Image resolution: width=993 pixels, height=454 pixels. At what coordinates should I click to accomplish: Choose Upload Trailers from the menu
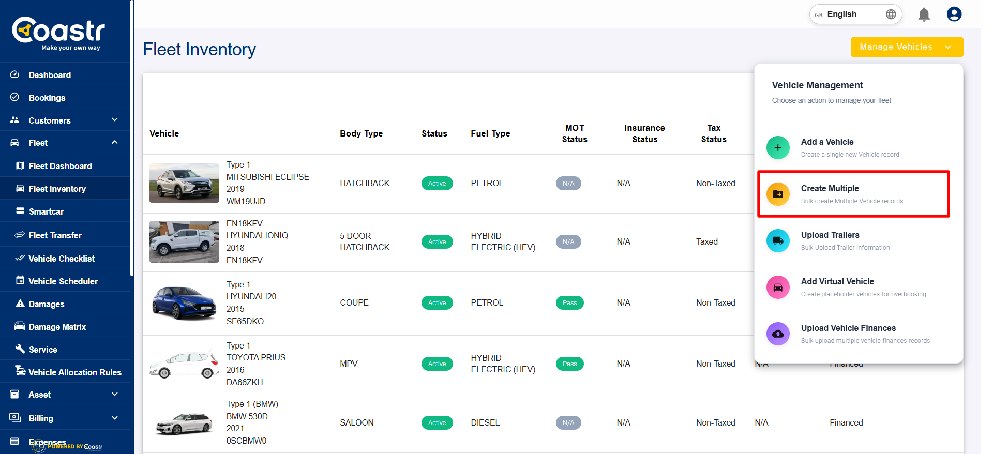(x=859, y=241)
